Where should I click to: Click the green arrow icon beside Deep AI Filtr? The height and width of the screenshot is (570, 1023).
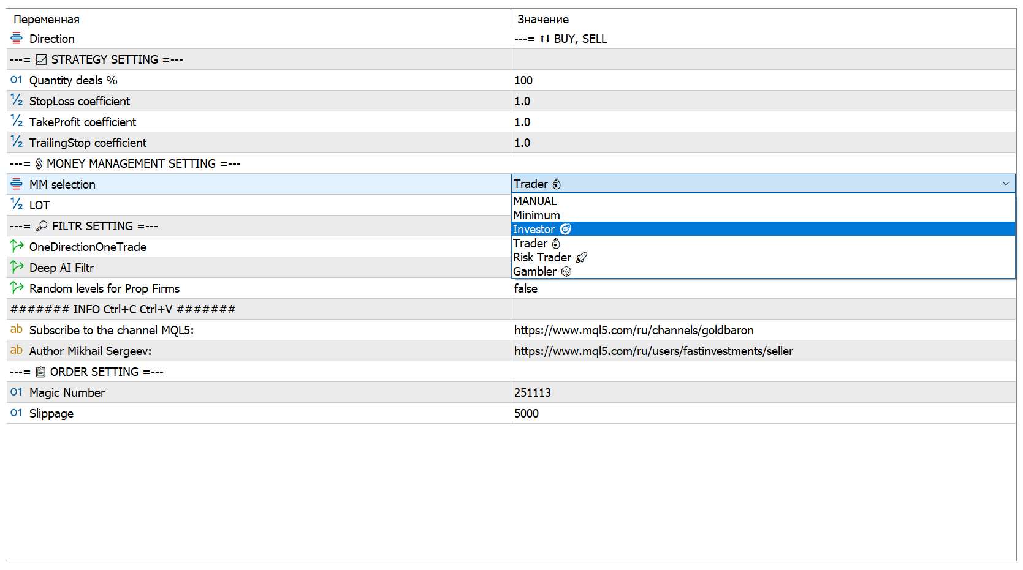[17, 268]
